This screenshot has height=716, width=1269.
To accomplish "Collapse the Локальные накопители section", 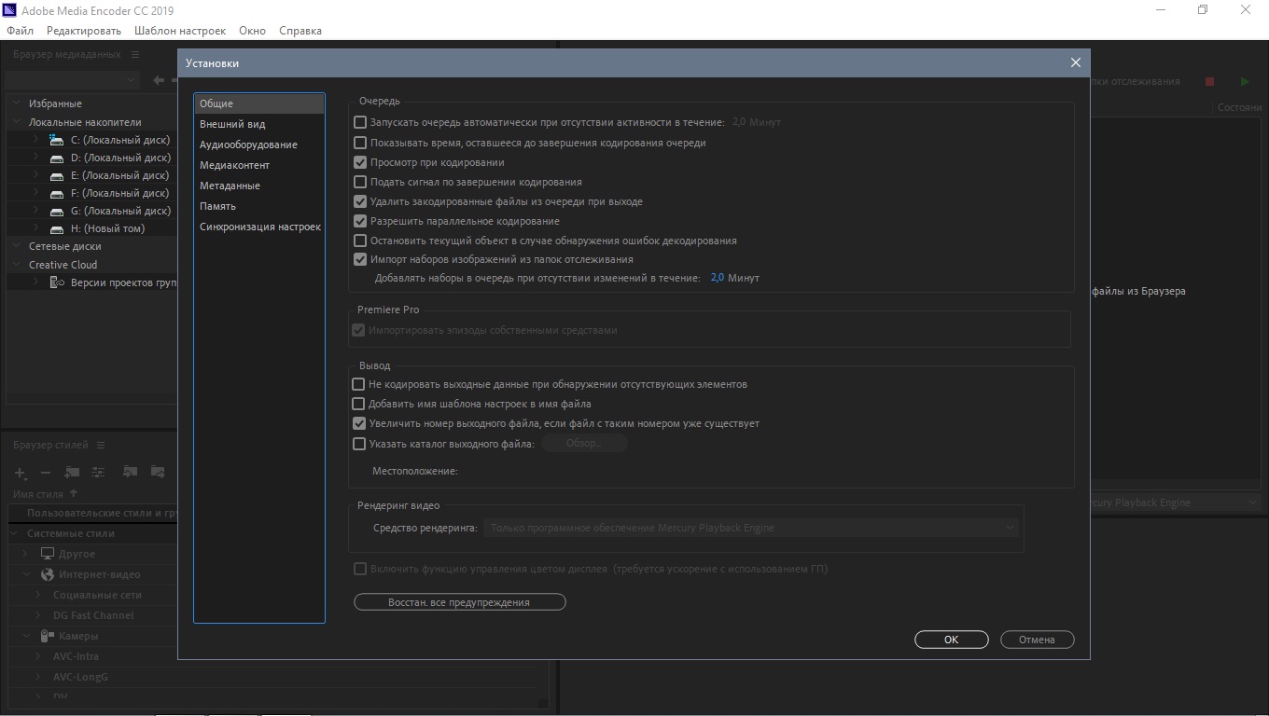I will click(17, 122).
